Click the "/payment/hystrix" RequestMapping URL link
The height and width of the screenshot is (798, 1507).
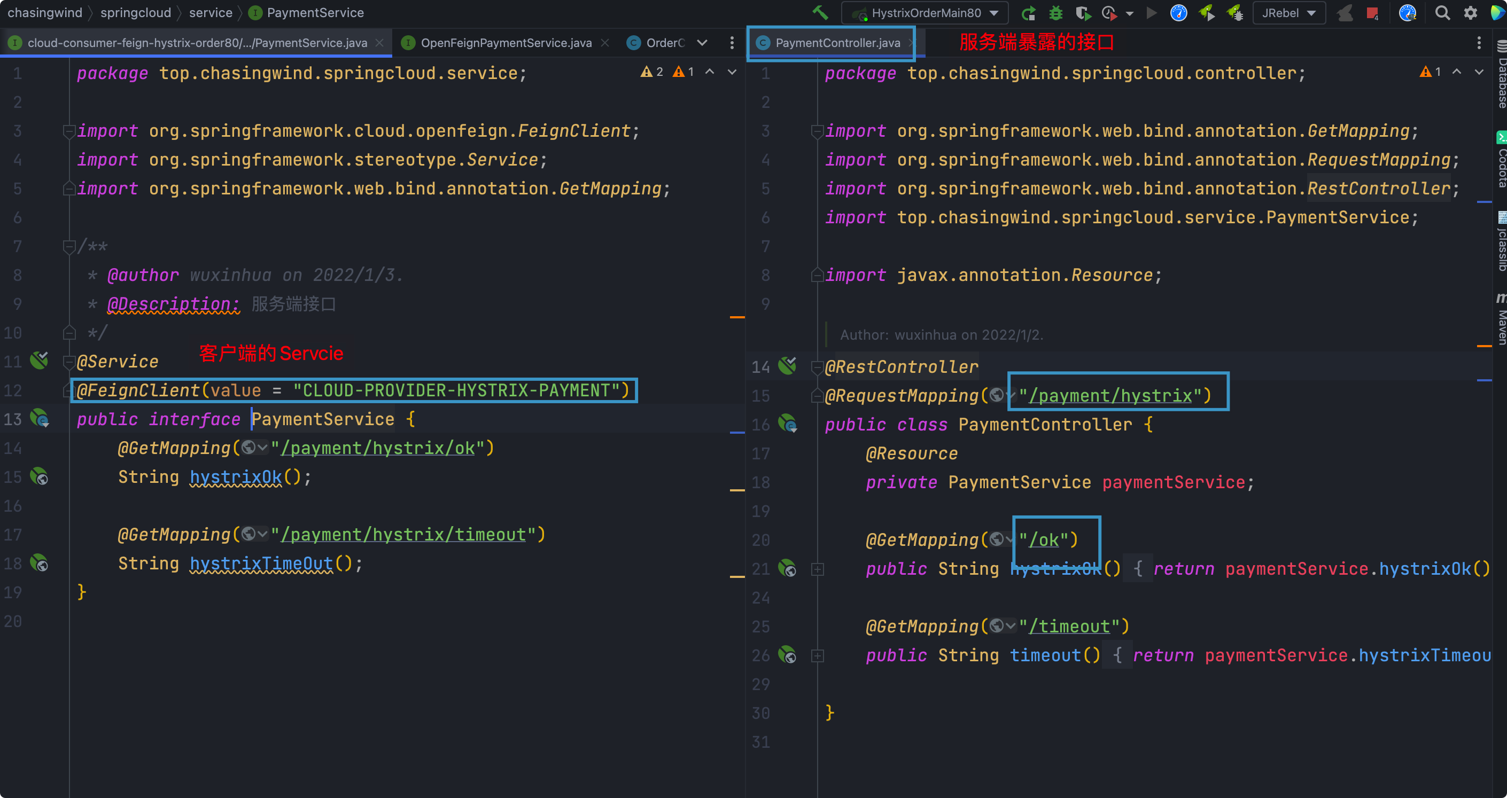[x=1110, y=395]
